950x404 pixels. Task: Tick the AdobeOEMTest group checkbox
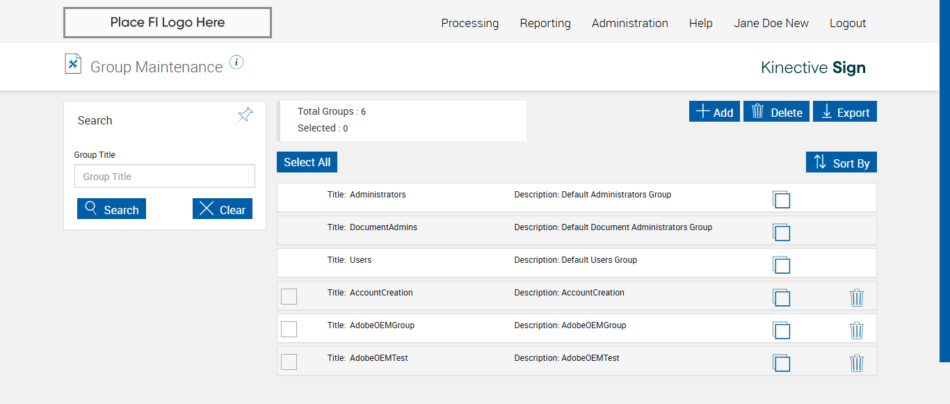point(289,362)
